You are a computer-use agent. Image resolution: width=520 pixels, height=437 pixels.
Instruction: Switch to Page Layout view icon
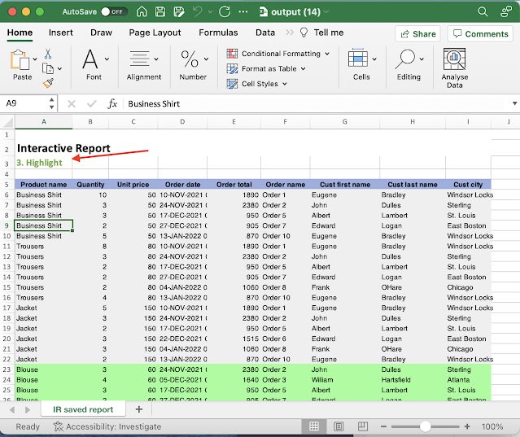339,426
